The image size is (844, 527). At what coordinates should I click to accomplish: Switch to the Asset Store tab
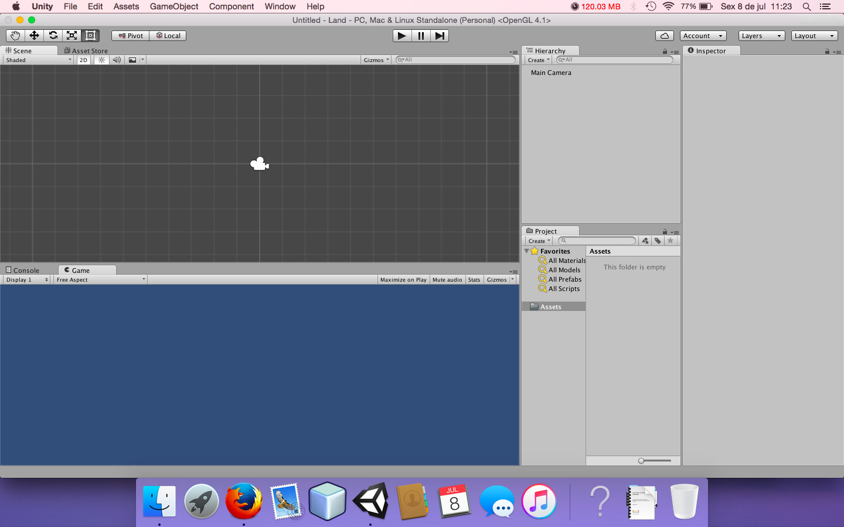86,51
